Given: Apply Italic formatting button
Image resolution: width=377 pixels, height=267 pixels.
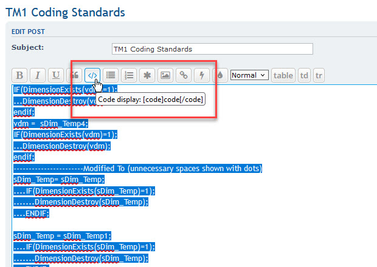Looking at the screenshot, I should point(38,75).
